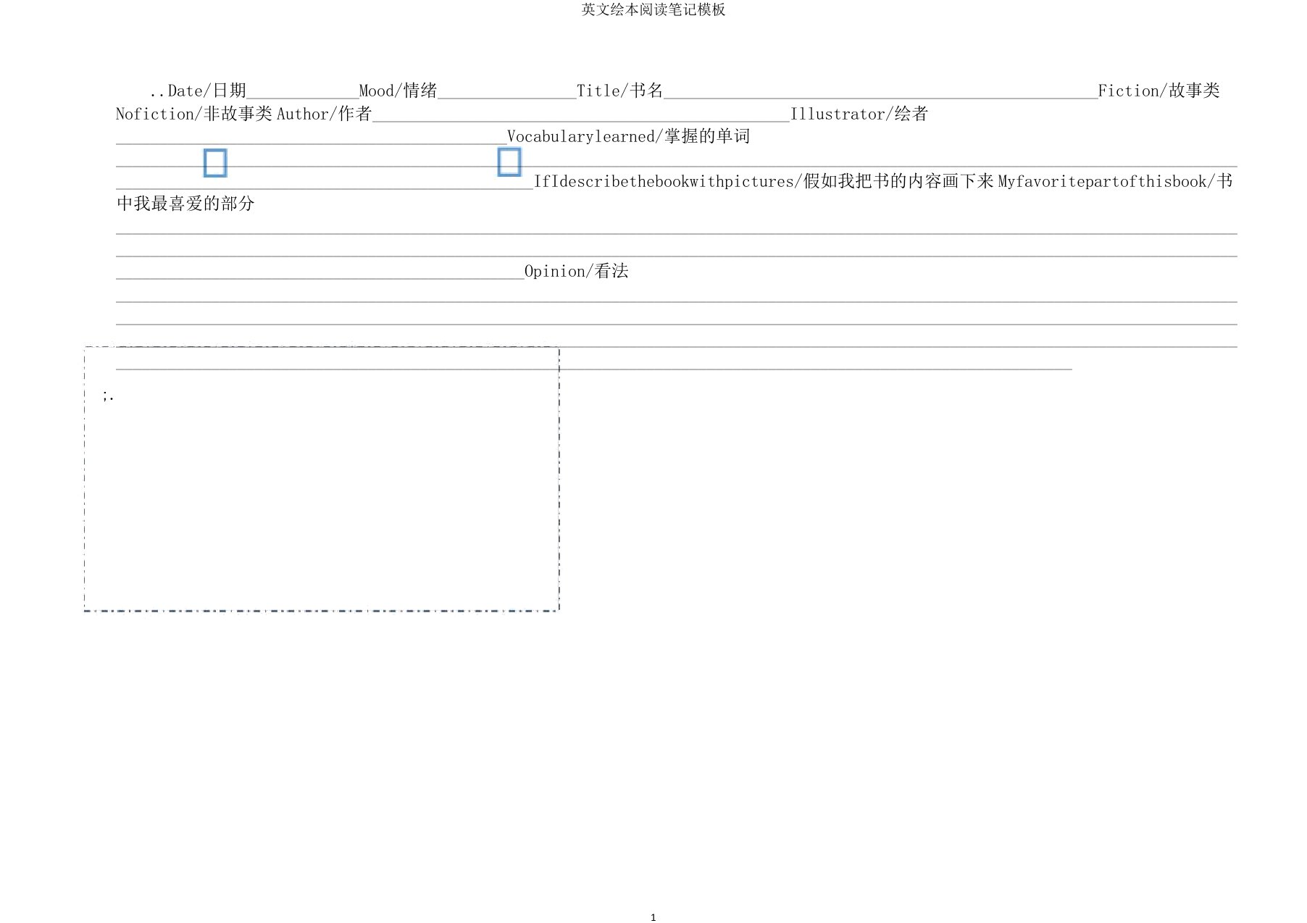The width and height of the screenshot is (1307, 923).
Task: Select the document title 英文绘本阅读笔记模板
Action: tap(653, 9)
